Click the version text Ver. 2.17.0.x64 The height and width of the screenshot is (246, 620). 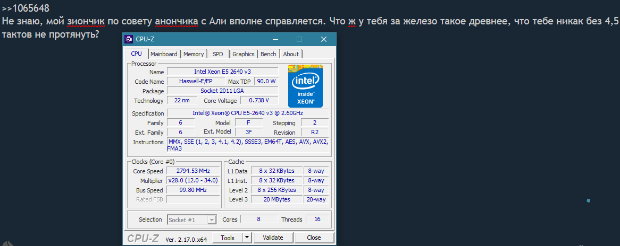pyautogui.click(x=186, y=239)
